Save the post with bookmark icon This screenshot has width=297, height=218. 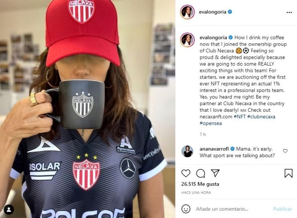tap(288, 173)
